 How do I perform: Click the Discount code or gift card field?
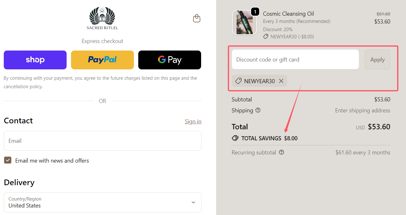(x=295, y=59)
